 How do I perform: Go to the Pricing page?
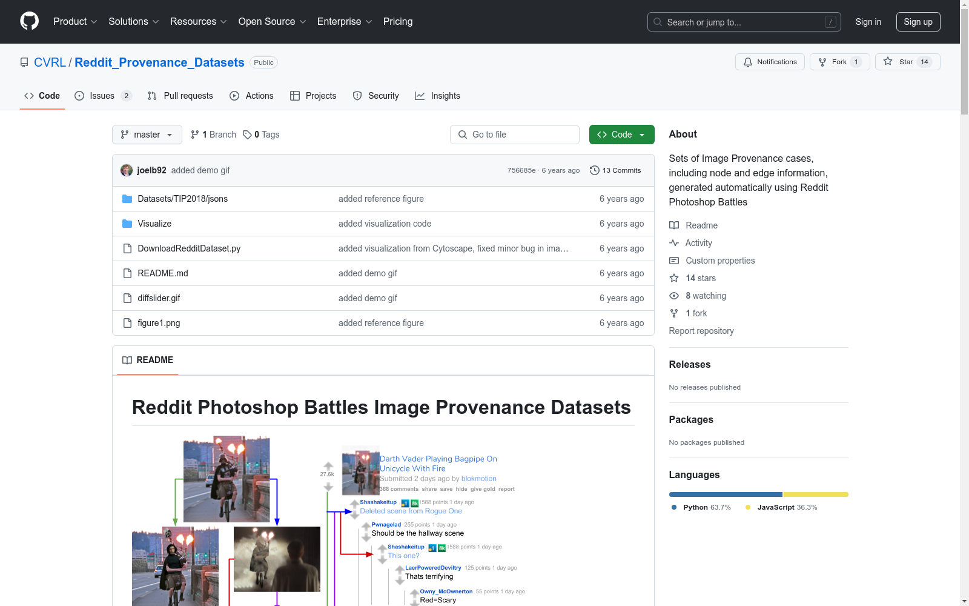click(398, 21)
